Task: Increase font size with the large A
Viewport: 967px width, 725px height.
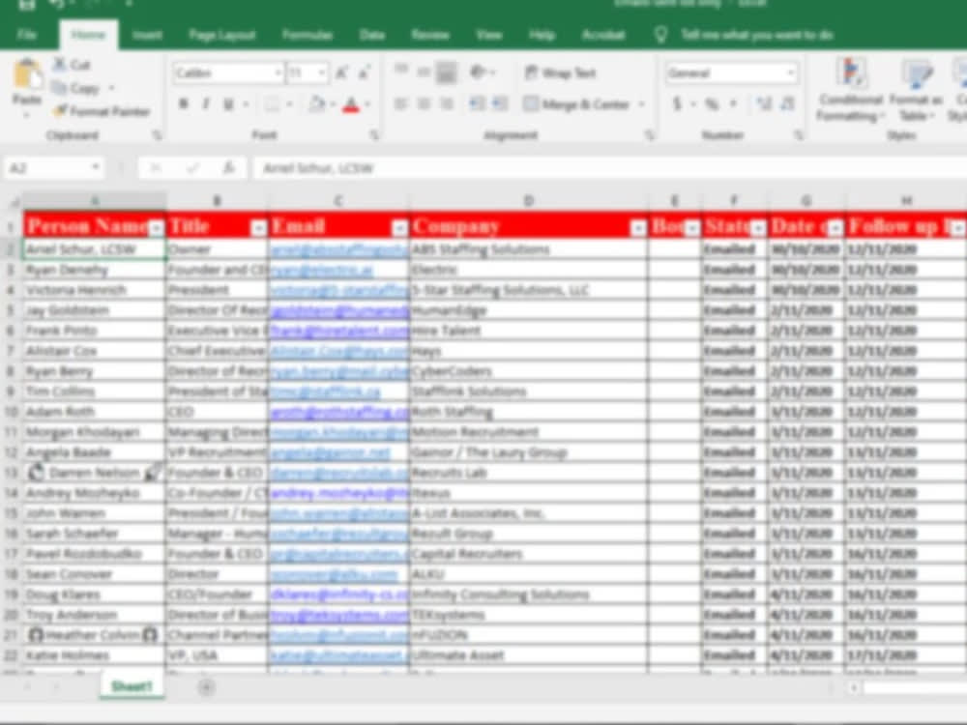Action: [x=341, y=73]
